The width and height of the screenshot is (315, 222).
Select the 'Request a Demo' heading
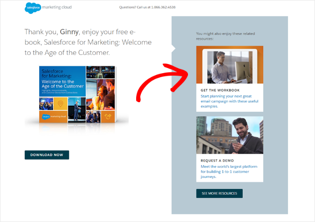click(x=217, y=161)
